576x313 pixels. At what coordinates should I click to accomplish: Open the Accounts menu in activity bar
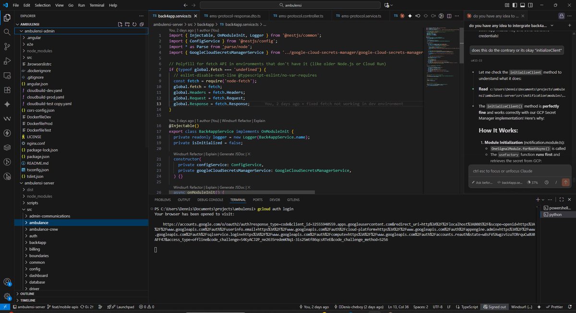pos(7,282)
